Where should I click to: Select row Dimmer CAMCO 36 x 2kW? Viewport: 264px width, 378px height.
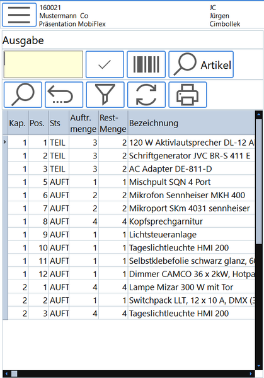[x=132, y=274]
